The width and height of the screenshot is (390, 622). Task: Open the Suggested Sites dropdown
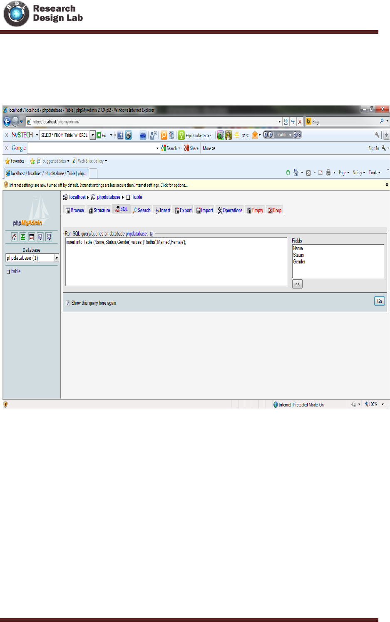point(53,161)
